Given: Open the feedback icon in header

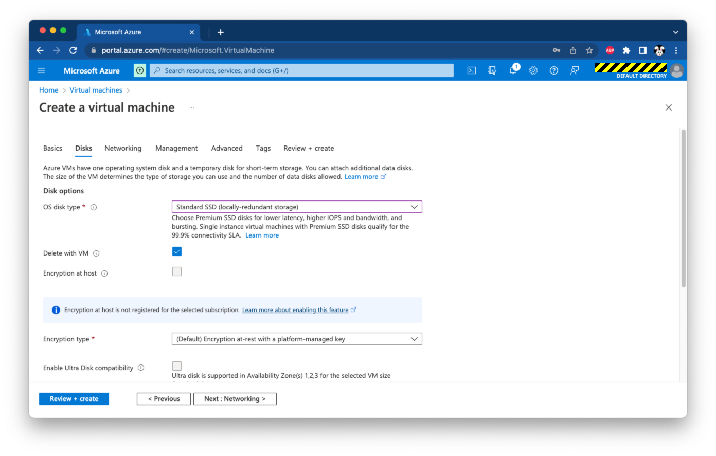Looking at the screenshot, I should tap(575, 70).
